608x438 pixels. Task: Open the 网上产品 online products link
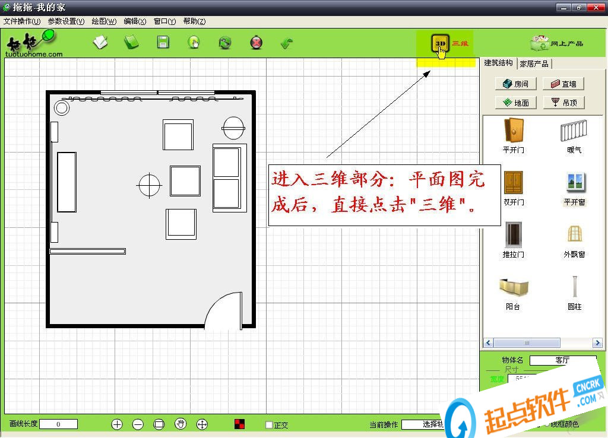click(557, 43)
